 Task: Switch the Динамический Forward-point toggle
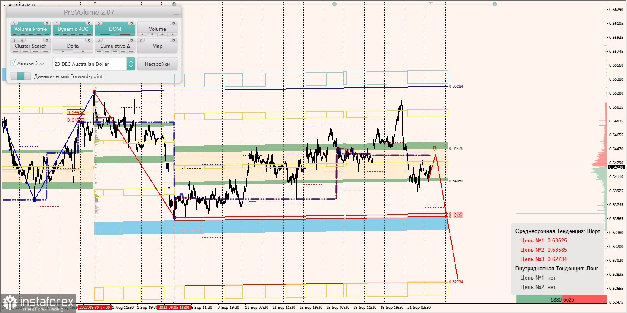click(x=21, y=76)
